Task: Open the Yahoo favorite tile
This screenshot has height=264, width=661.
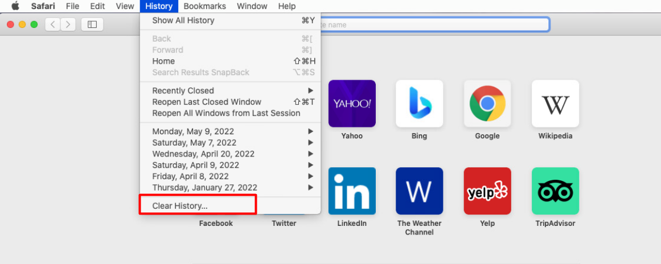Action: (x=352, y=104)
